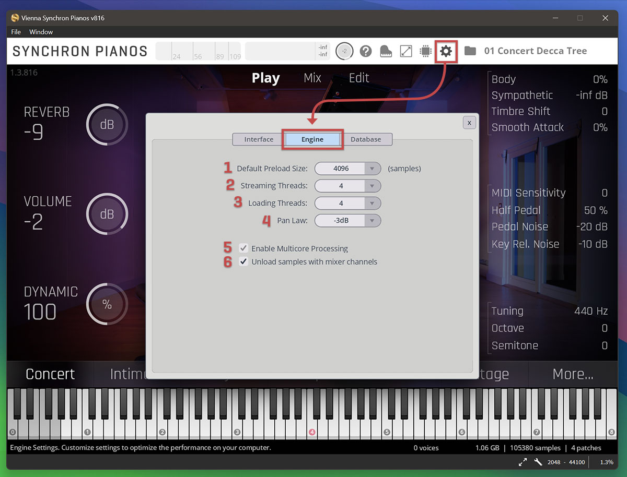Viewport: 627px width, 477px height.
Task: Click the wrench icon in status bar
Action: pos(538,462)
